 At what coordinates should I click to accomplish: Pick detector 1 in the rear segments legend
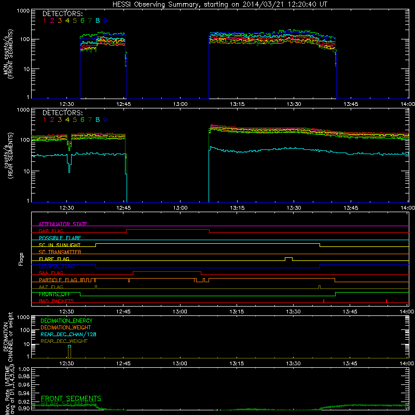45,120
